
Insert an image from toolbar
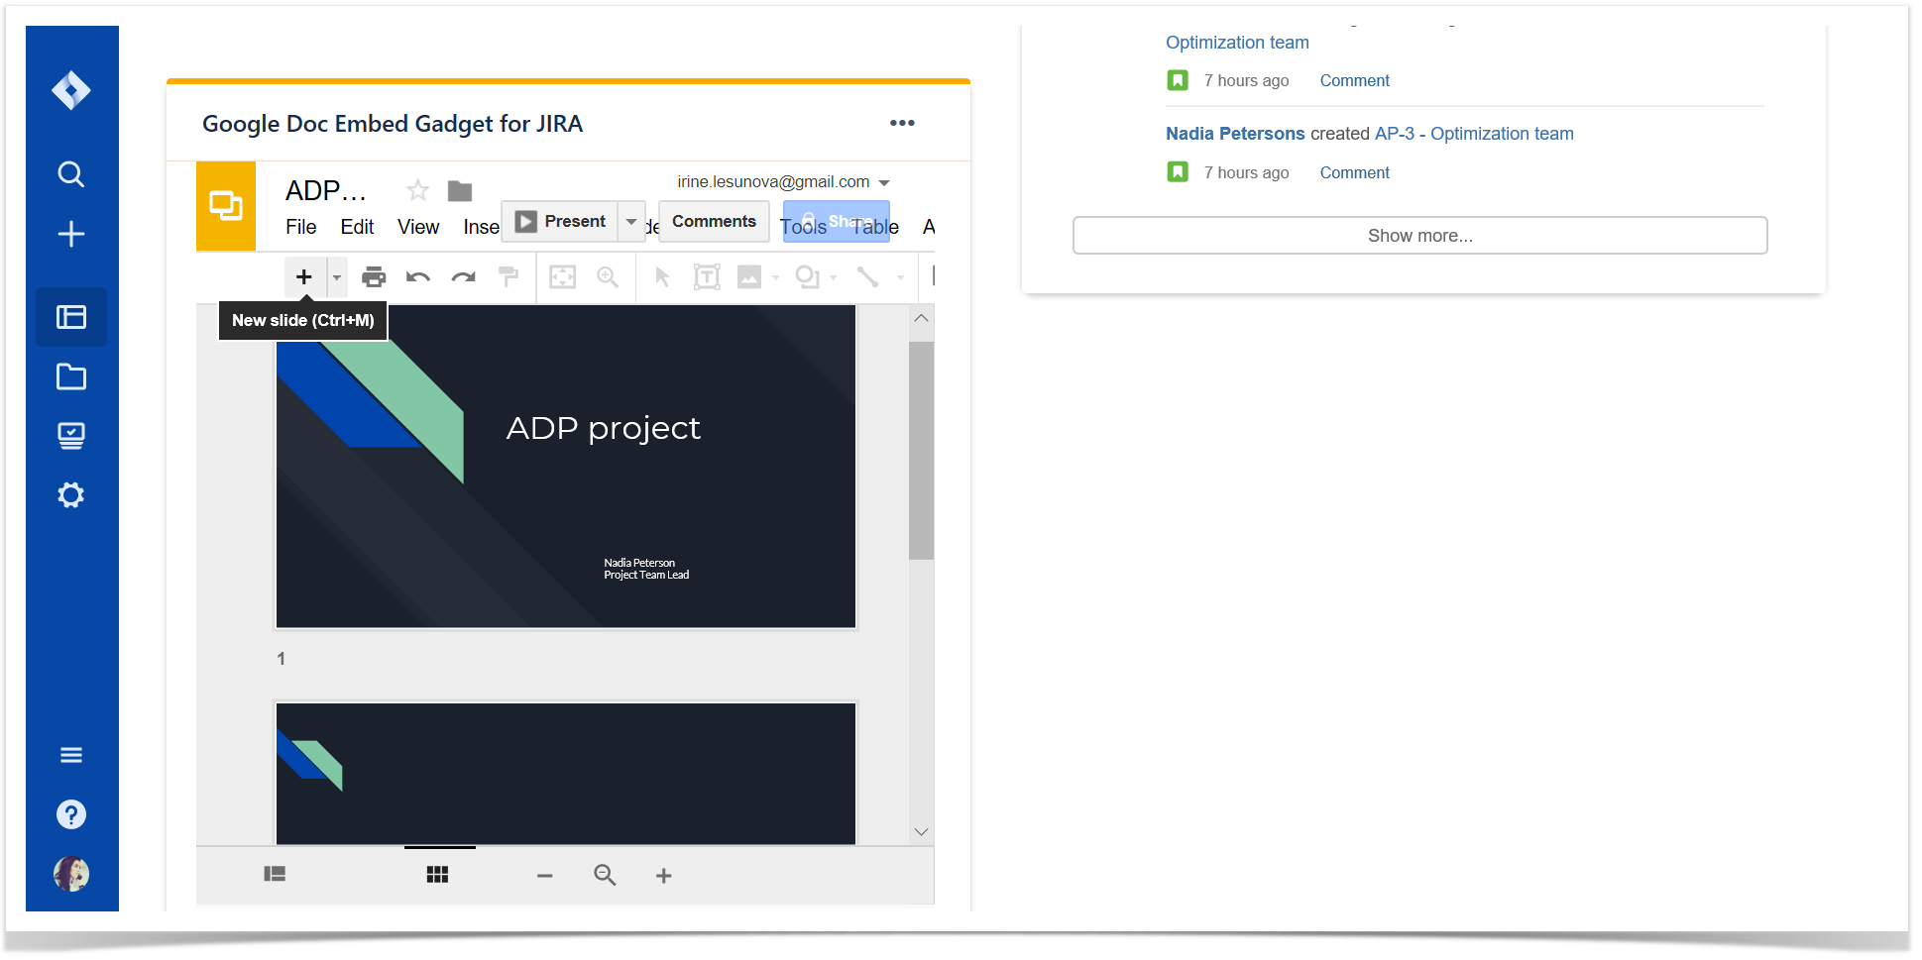click(x=749, y=277)
